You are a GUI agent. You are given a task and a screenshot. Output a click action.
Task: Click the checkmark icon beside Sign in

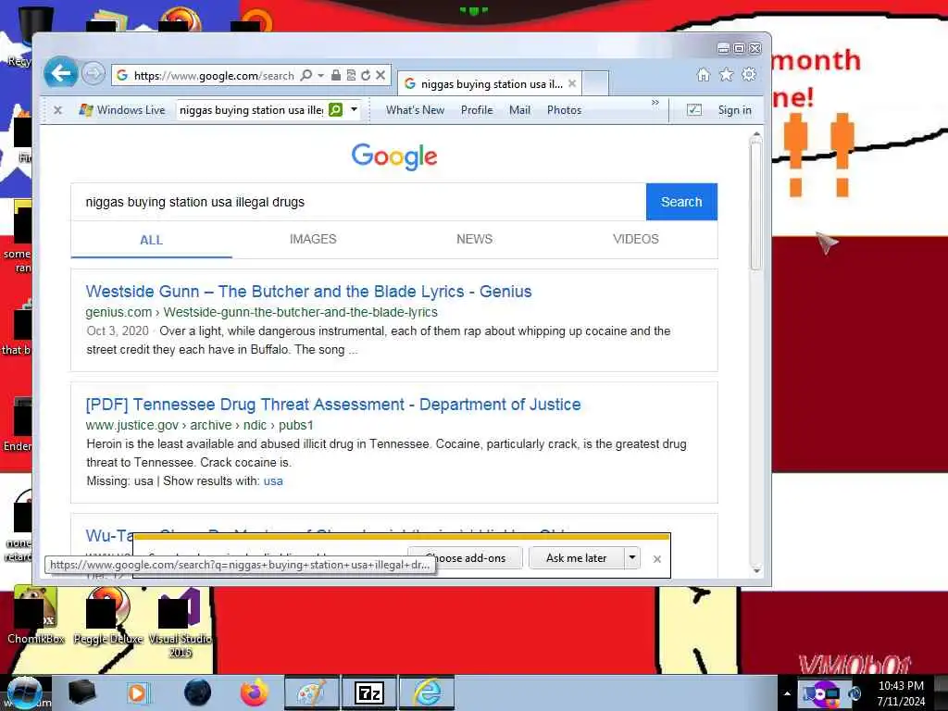[x=694, y=109]
